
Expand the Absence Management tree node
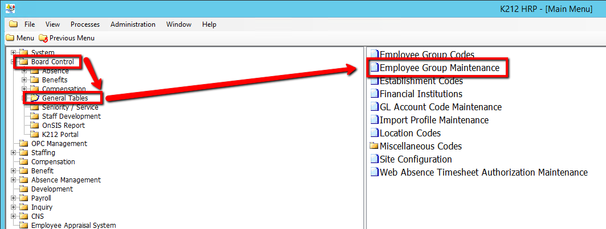(13, 180)
